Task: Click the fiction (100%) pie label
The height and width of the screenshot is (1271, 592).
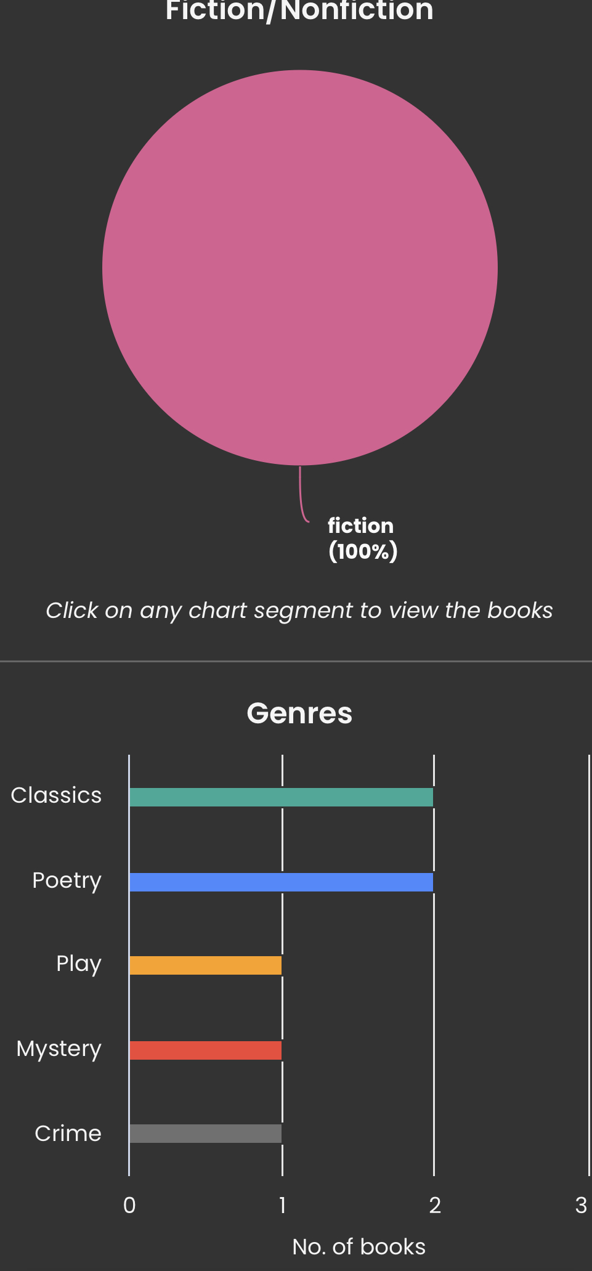Action: point(362,538)
